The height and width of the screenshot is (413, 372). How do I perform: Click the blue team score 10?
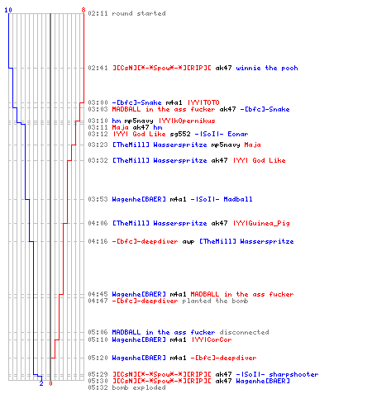[8, 10]
